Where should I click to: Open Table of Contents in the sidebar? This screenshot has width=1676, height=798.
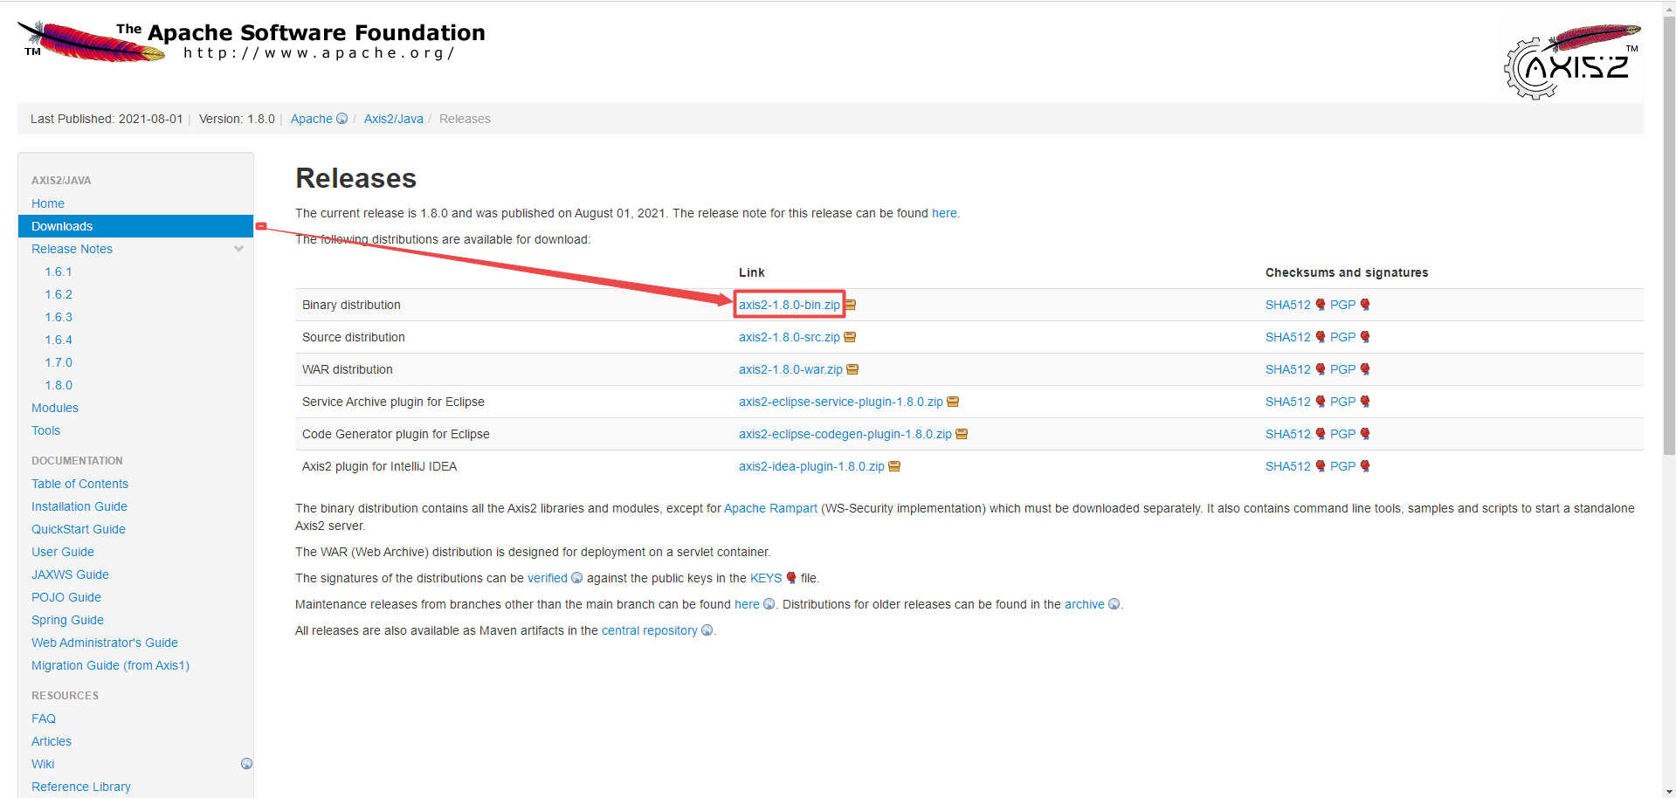pos(80,484)
